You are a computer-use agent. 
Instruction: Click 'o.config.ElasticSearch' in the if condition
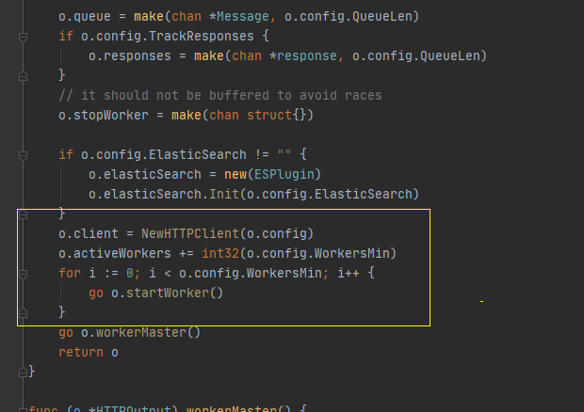[164, 154]
